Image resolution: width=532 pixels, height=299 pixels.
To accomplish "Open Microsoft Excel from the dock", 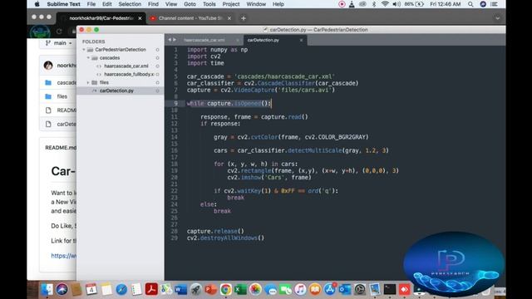I will 240,289.
